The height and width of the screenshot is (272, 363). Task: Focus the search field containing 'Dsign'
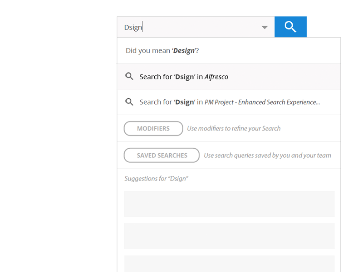tap(191, 27)
